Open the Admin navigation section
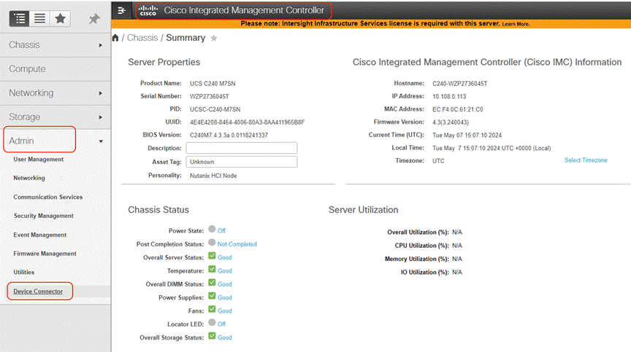 point(56,141)
